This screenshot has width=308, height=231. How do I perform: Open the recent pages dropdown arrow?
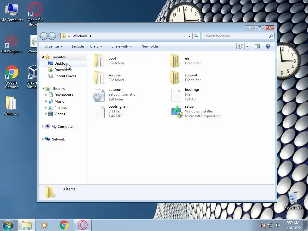point(58,36)
